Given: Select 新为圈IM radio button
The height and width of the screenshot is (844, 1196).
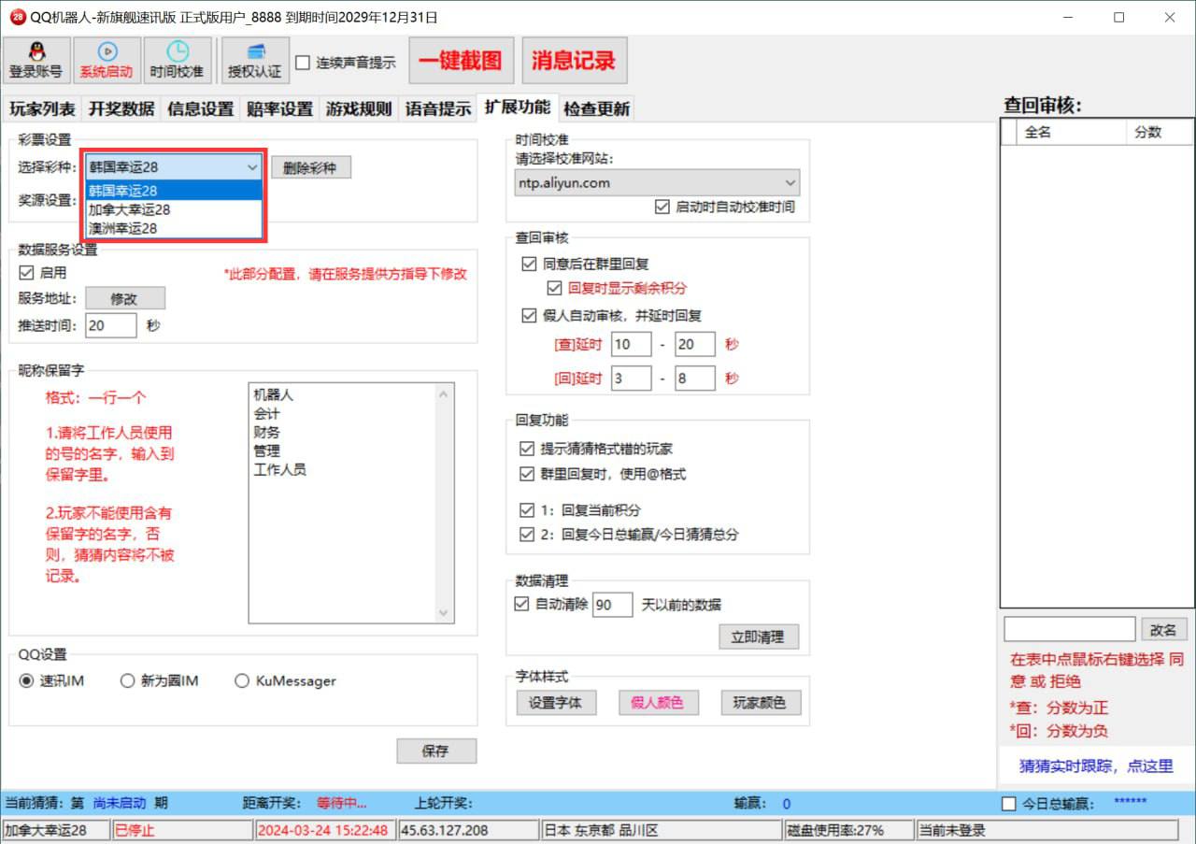Looking at the screenshot, I should click(x=128, y=680).
